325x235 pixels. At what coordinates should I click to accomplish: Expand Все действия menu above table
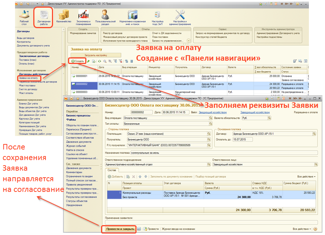306,177
